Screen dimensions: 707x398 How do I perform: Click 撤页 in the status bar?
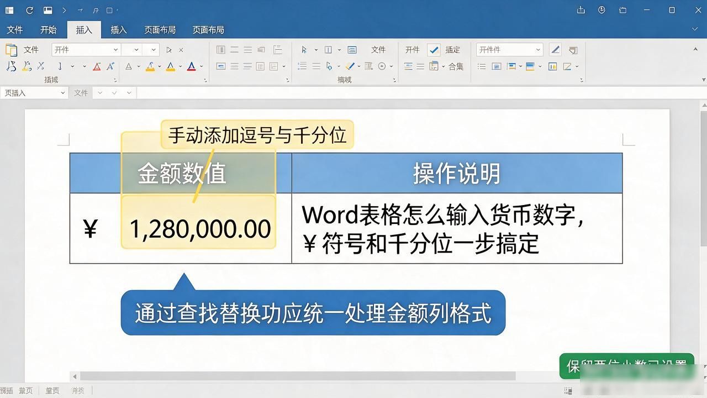[x=25, y=390]
